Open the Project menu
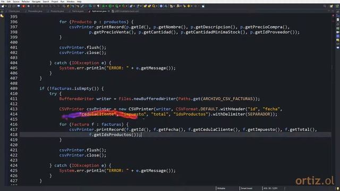 pyautogui.click(x=55, y=2)
